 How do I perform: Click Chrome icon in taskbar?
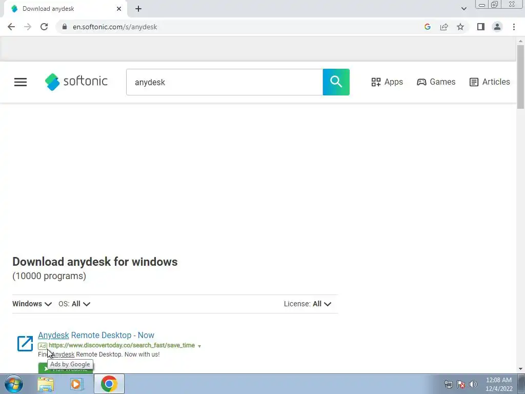(x=109, y=384)
